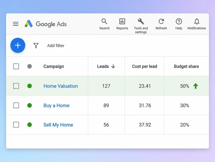This screenshot has height=162, width=215.
Task: Sort by the Leads column header
Action: 103,66
